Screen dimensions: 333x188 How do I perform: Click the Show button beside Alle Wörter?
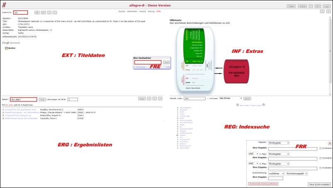pyautogui.click(x=247, y=99)
